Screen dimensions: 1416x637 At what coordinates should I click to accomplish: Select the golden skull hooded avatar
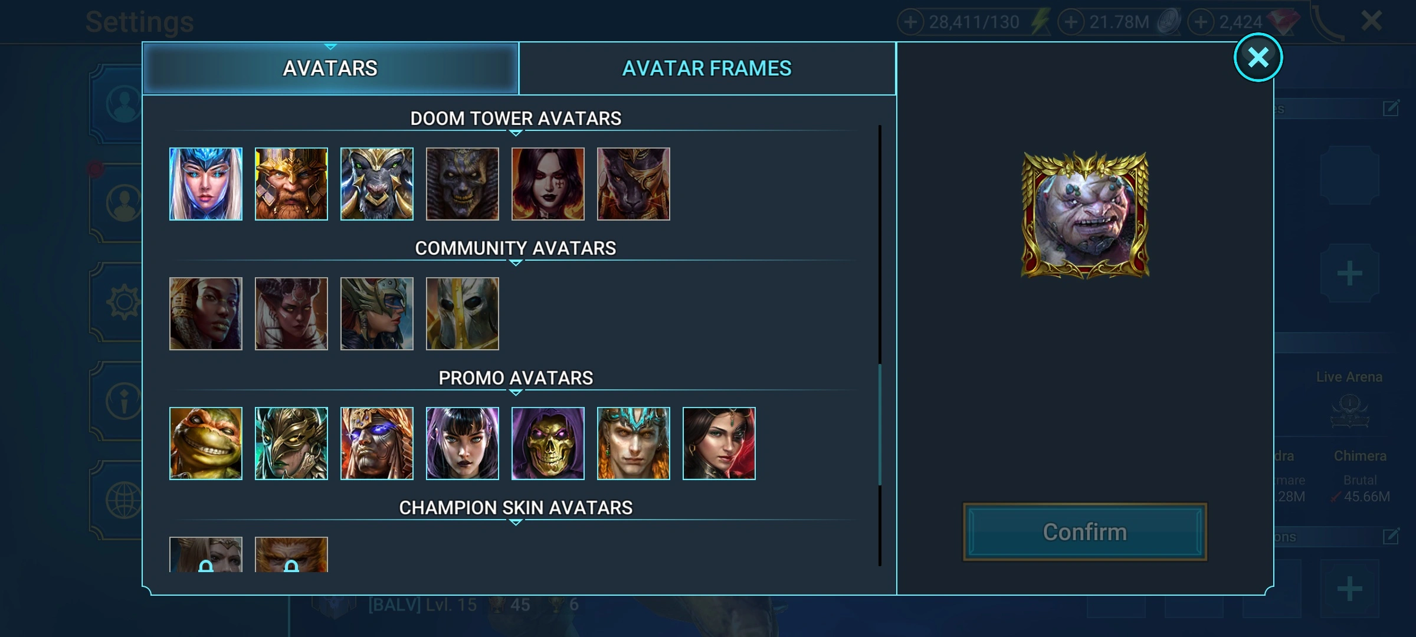[548, 444]
